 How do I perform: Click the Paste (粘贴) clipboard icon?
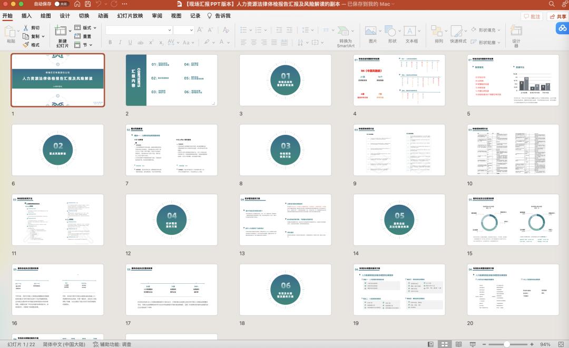(x=10, y=32)
